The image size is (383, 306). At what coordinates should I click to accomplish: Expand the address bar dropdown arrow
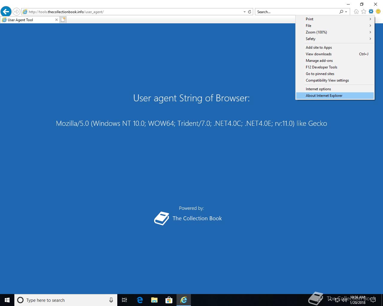244,12
